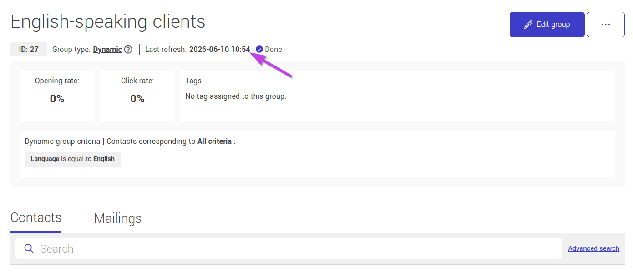The width and height of the screenshot is (633, 273).
Task: Click the Last refresh date 2026-06-10 10:54
Action: [220, 49]
